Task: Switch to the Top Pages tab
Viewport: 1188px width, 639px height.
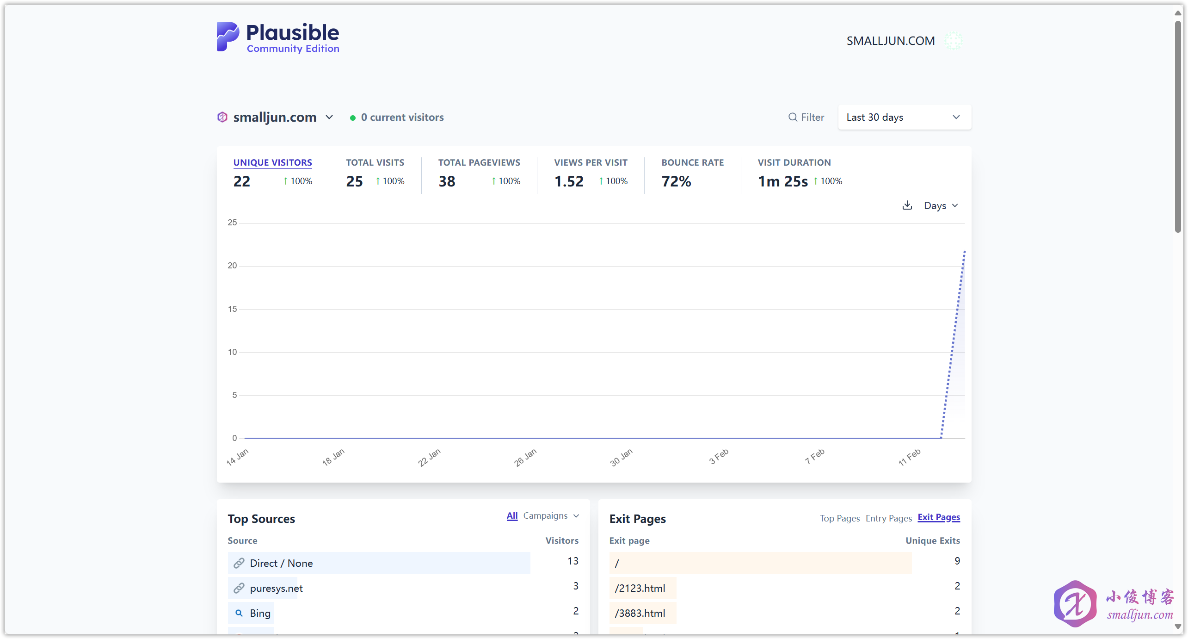Action: click(x=839, y=518)
